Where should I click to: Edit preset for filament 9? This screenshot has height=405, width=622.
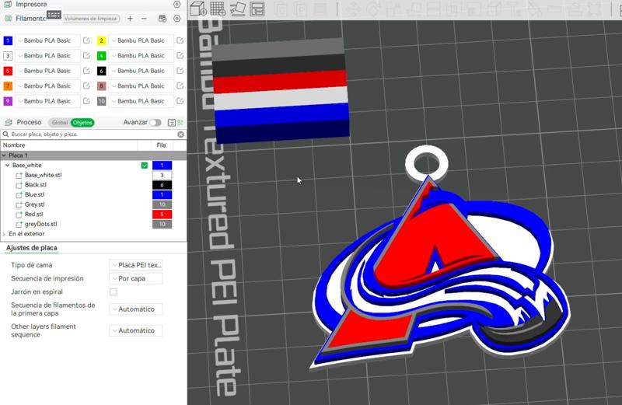tap(86, 101)
